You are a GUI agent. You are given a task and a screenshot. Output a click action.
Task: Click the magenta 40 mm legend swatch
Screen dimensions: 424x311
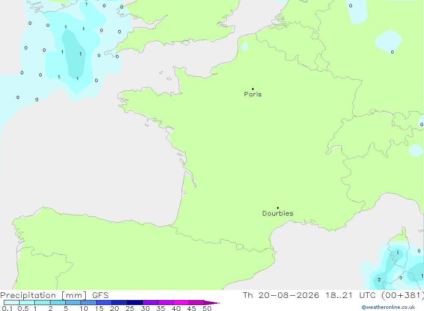tap(181, 303)
